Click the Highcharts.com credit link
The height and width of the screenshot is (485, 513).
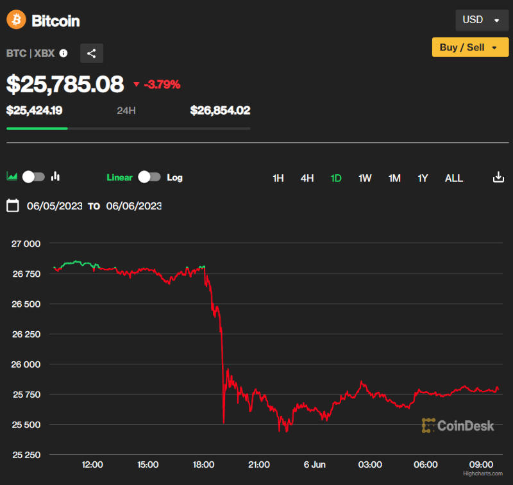coord(480,473)
